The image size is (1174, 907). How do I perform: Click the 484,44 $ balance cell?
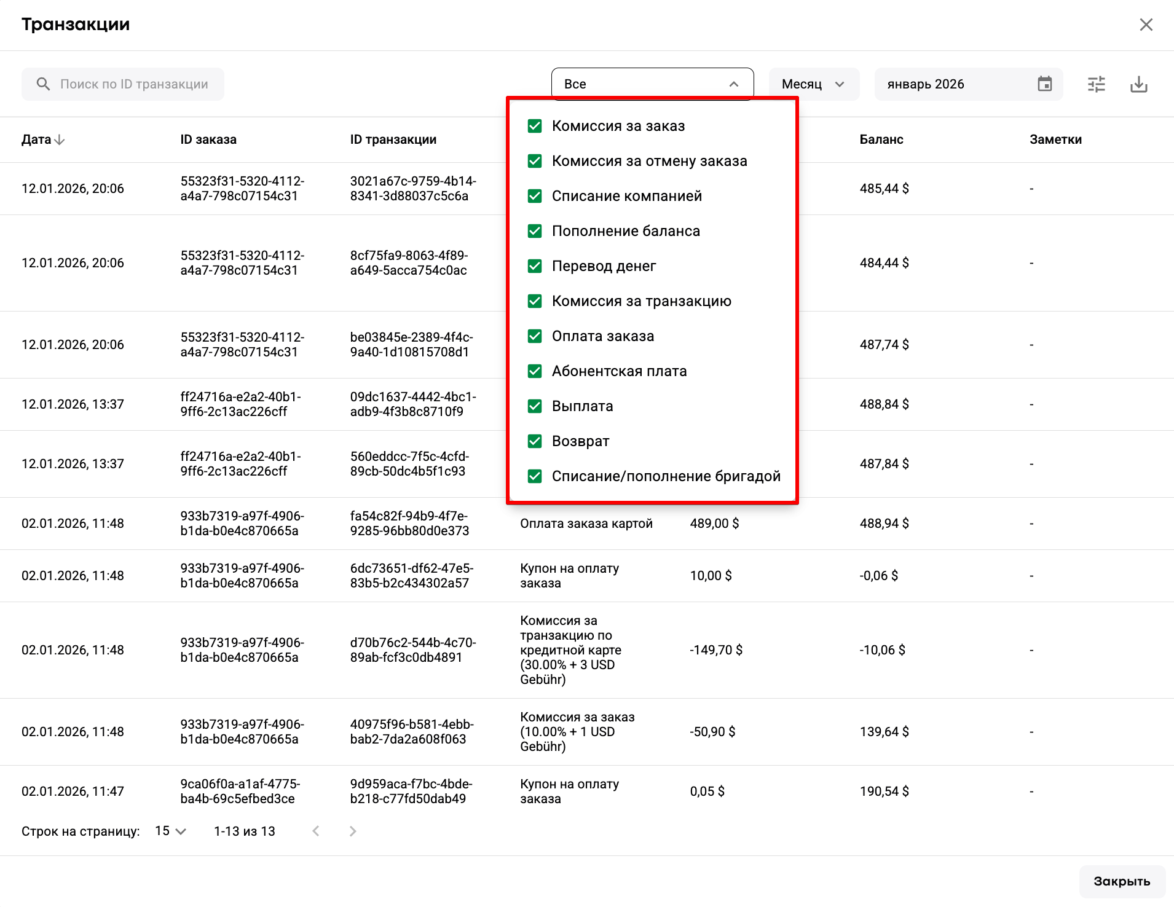[884, 263]
